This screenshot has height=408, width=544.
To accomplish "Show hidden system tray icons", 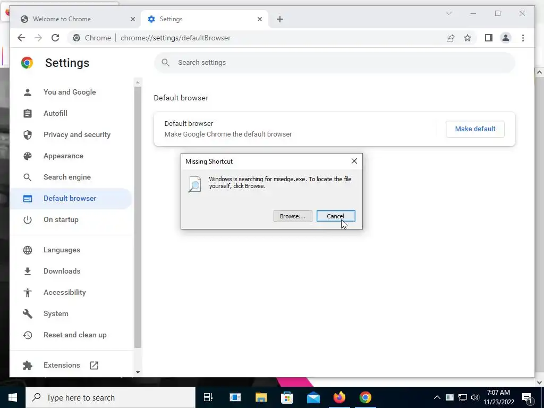I will tap(437, 397).
